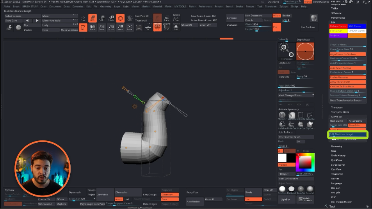The height and width of the screenshot is (209, 372).
Task: Toggle the Persp perspective icon
Action: [x=157, y=27]
